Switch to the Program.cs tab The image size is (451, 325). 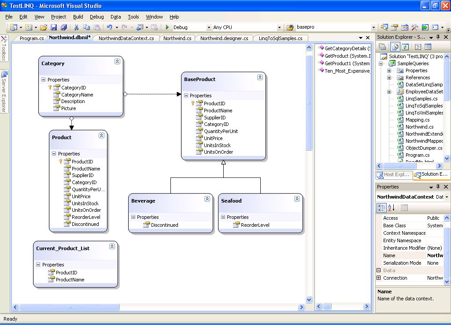click(x=32, y=38)
